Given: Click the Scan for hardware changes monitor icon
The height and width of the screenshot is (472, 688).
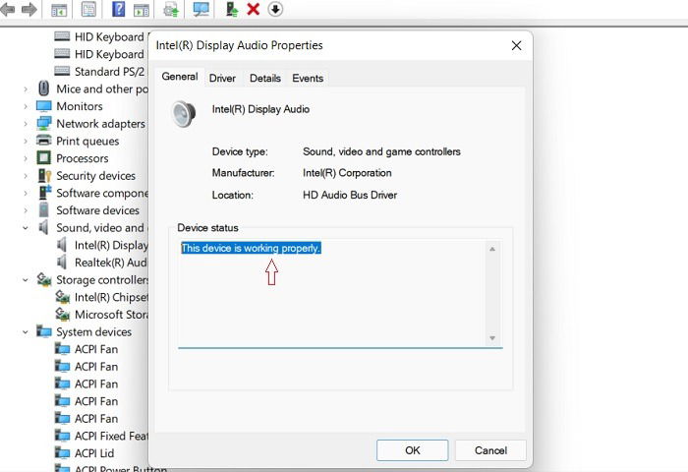Looking at the screenshot, I should 201,9.
